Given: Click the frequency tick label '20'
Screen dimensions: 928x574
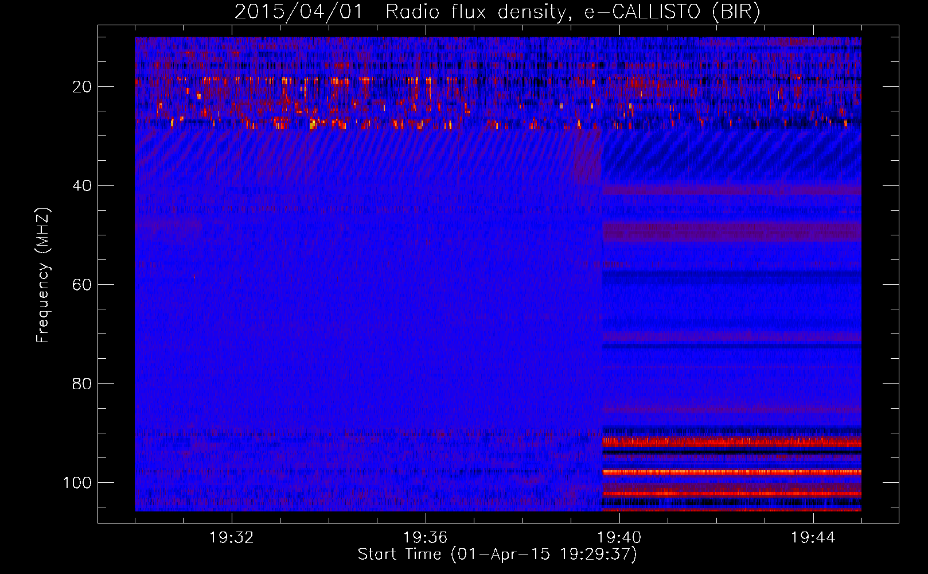Looking at the screenshot, I should tap(82, 87).
